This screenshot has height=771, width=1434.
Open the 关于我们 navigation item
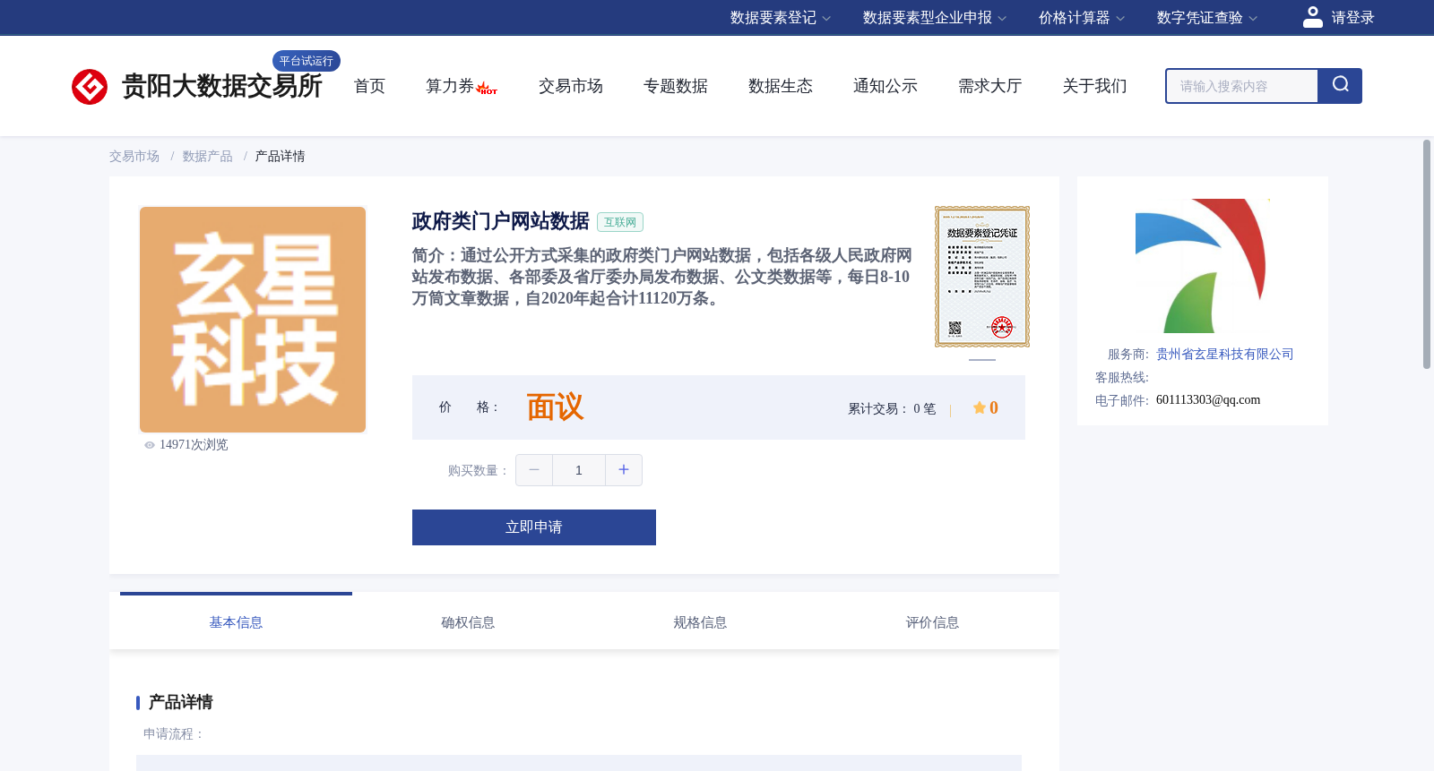(1095, 86)
